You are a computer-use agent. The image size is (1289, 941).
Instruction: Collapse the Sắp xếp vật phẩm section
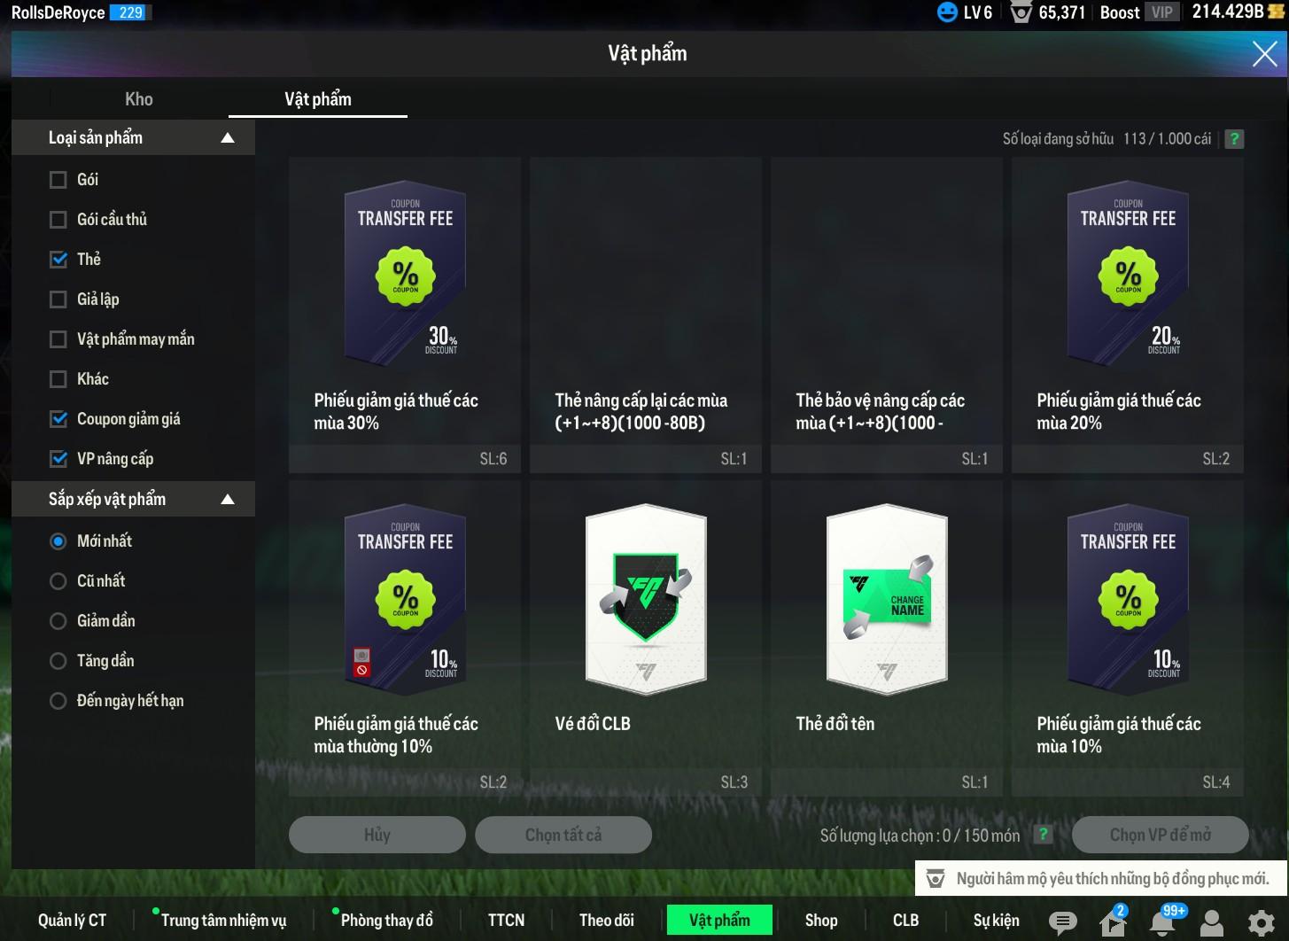click(228, 500)
